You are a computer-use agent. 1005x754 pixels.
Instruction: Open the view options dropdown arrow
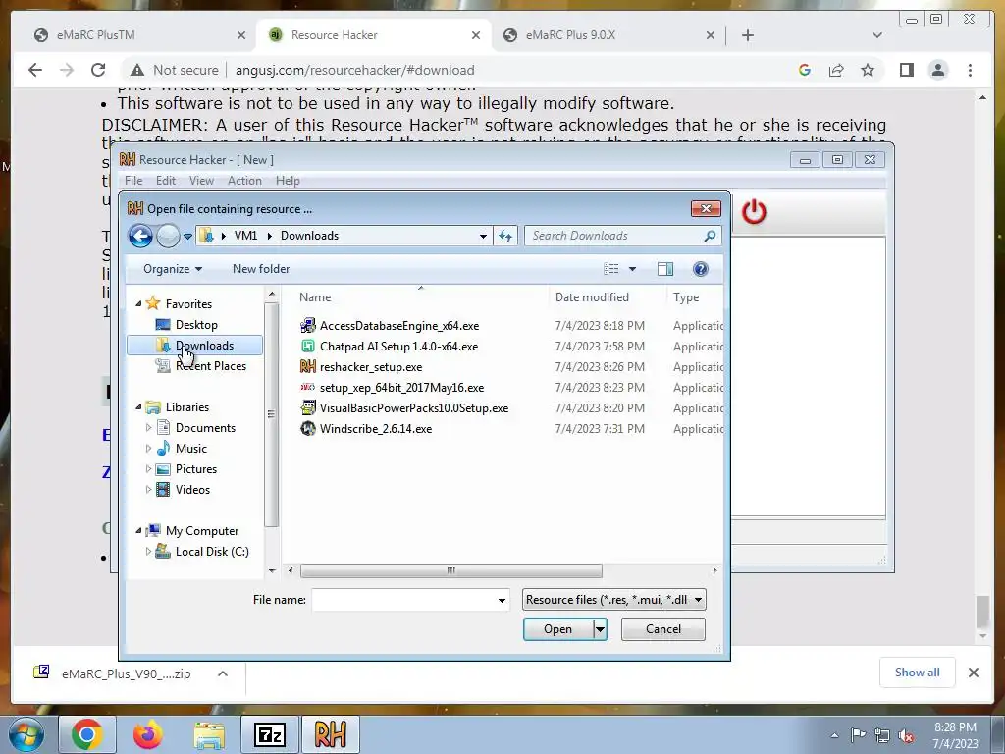coord(633,269)
